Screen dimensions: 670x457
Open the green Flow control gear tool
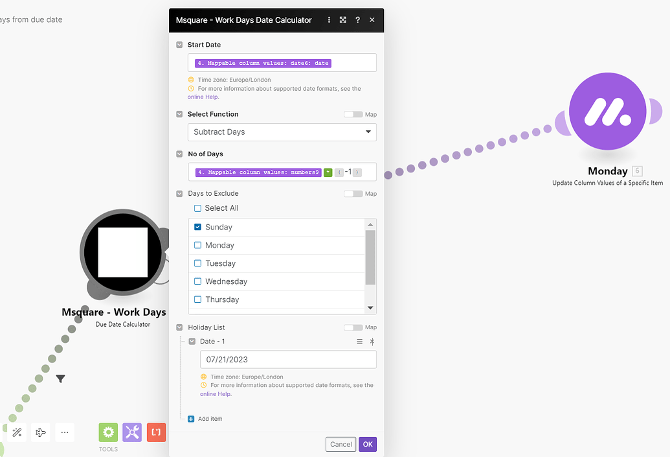pyautogui.click(x=108, y=432)
